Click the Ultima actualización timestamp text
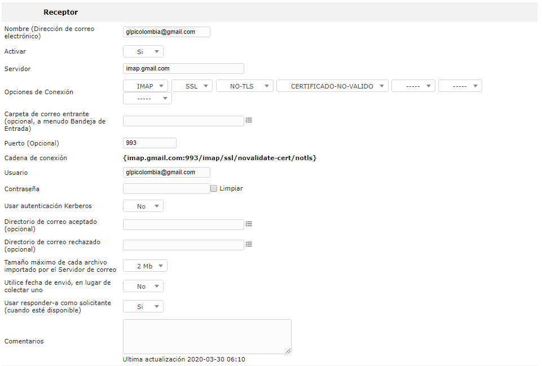The image size is (542, 366). tap(184, 359)
